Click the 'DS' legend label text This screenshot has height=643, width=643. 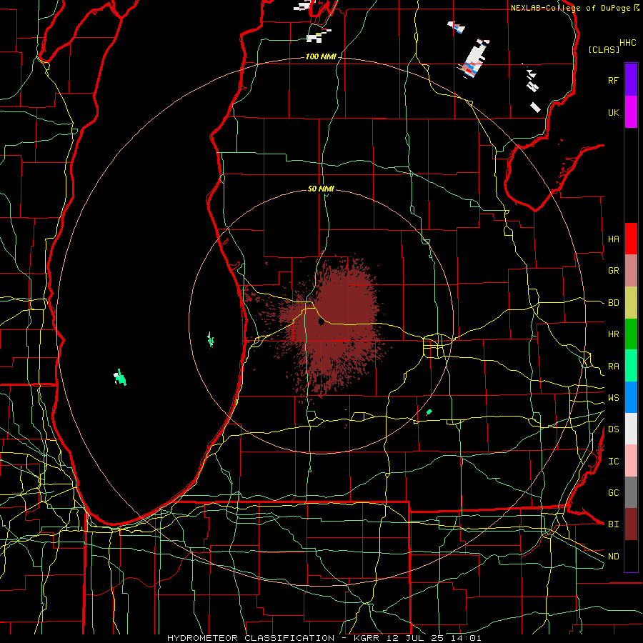(613, 429)
